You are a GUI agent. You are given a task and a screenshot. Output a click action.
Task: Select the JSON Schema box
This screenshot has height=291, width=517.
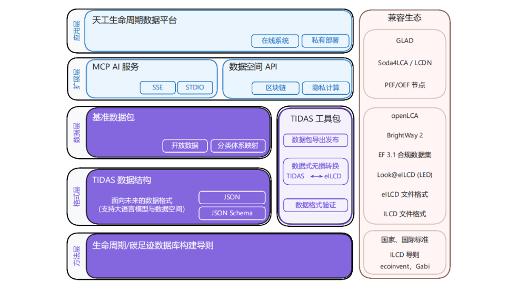(232, 213)
